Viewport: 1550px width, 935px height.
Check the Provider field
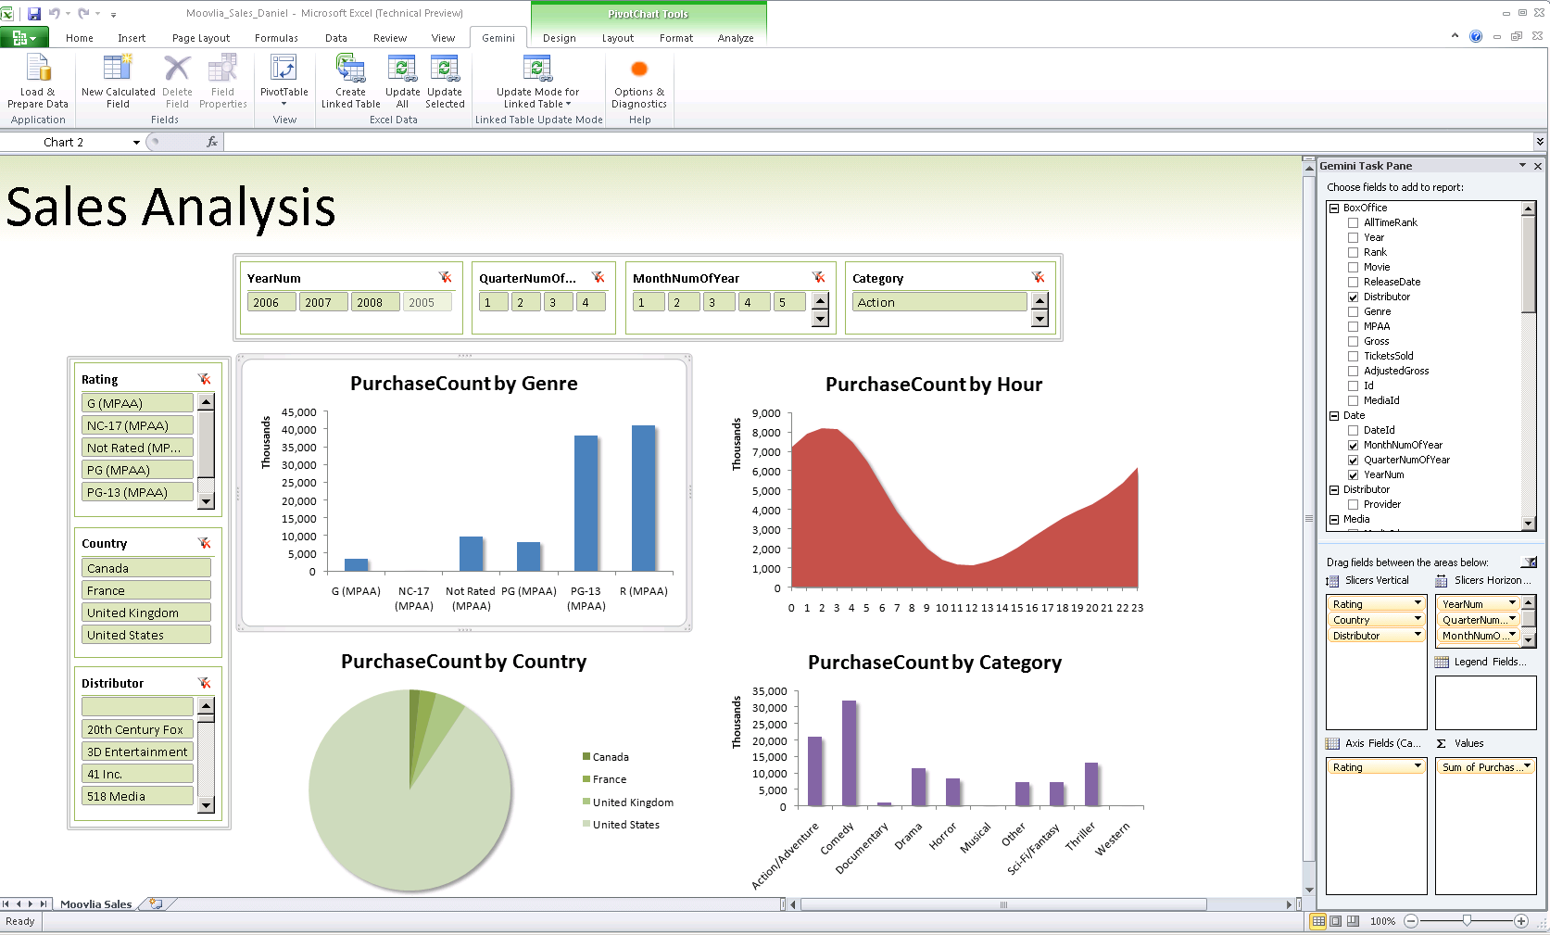coord(1354,504)
